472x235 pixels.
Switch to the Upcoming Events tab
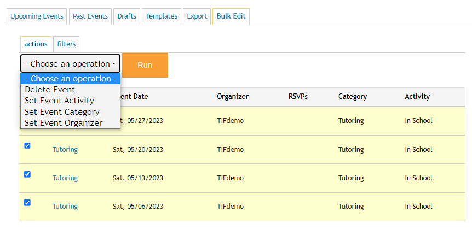click(37, 16)
